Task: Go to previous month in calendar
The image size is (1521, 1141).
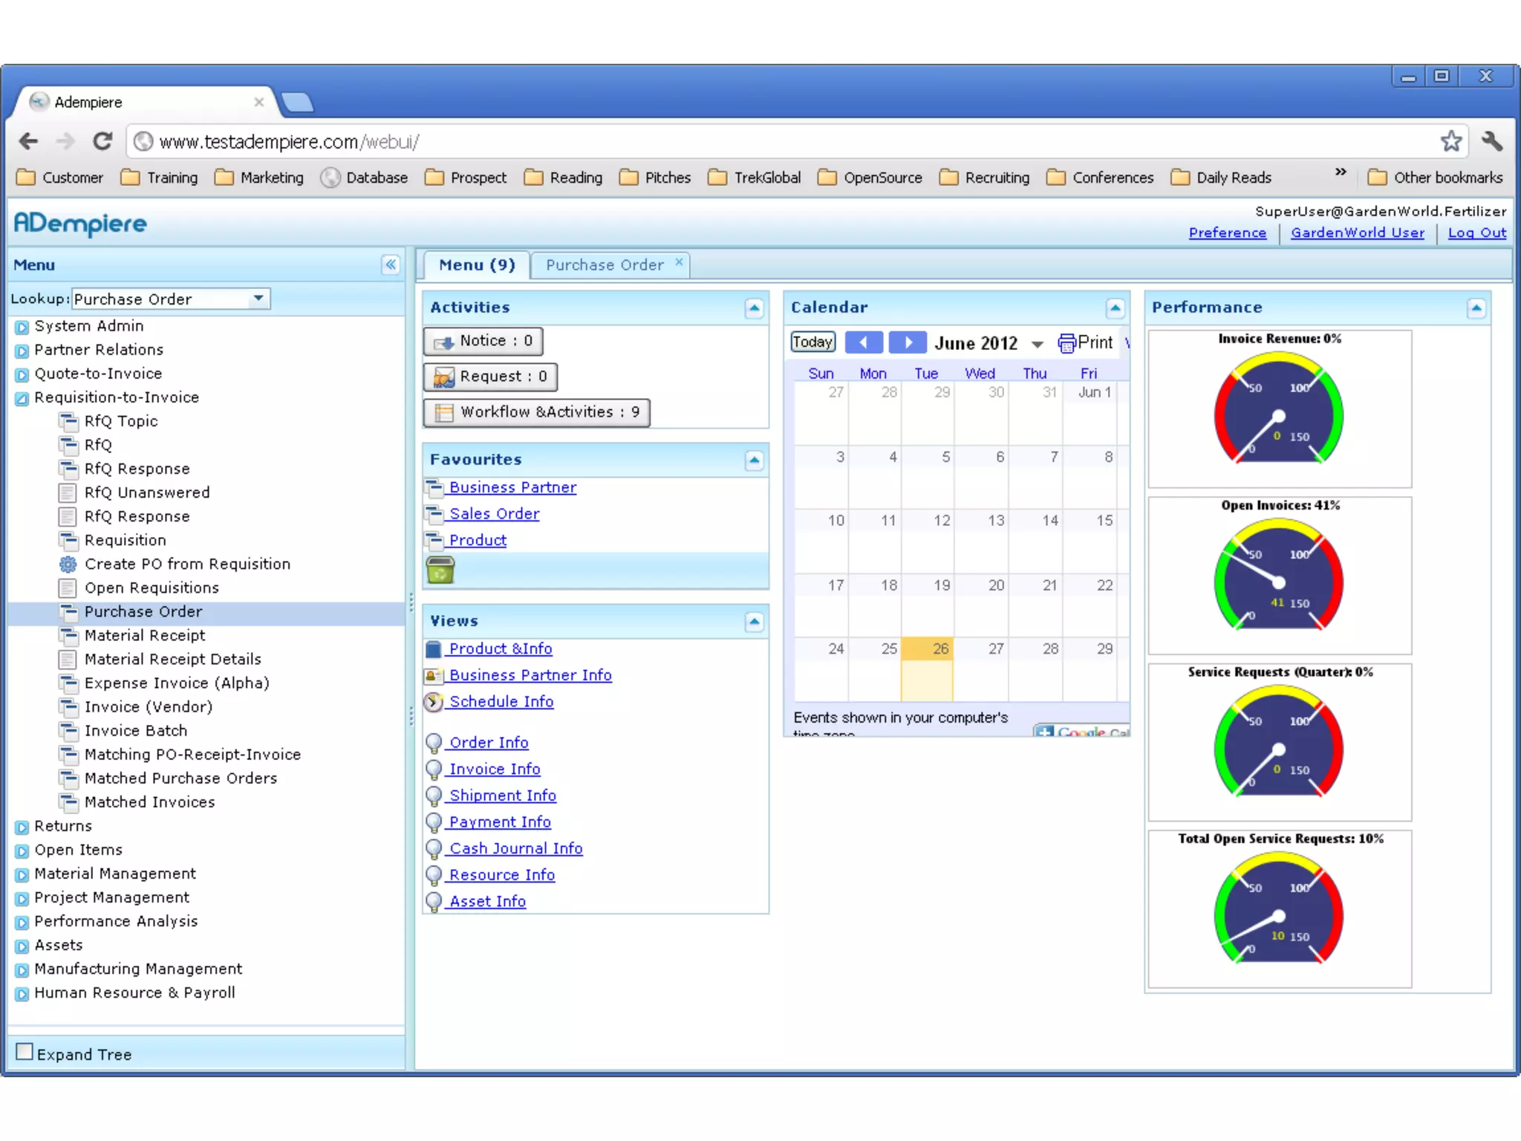Action: (x=864, y=342)
